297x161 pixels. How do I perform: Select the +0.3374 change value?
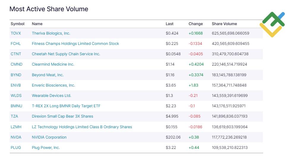point(196,75)
